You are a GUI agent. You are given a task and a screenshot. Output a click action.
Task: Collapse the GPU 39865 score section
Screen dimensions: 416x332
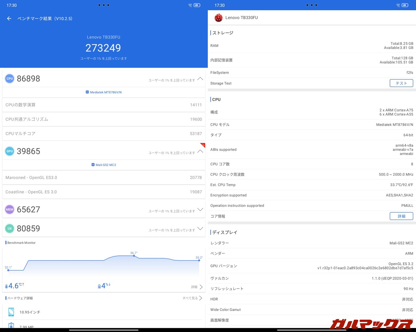[x=200, y=151]
